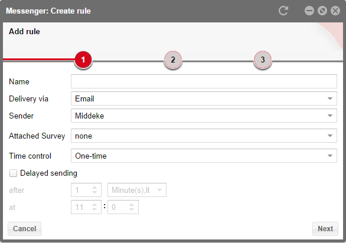This screenshot has height=243, width=346.
Task: Decrease the hour value spinner
Action: 94,209
